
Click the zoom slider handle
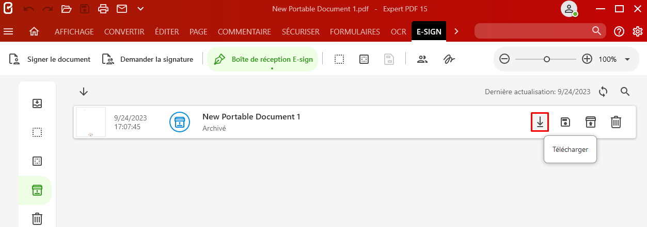point(546,59)
